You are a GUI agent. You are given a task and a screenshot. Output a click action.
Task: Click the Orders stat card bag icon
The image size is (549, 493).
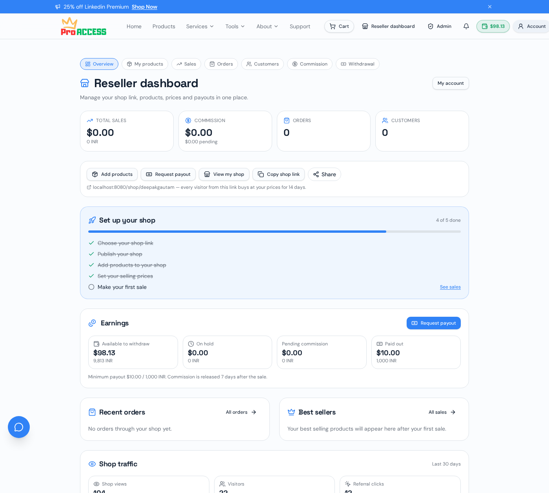[287, 121]
